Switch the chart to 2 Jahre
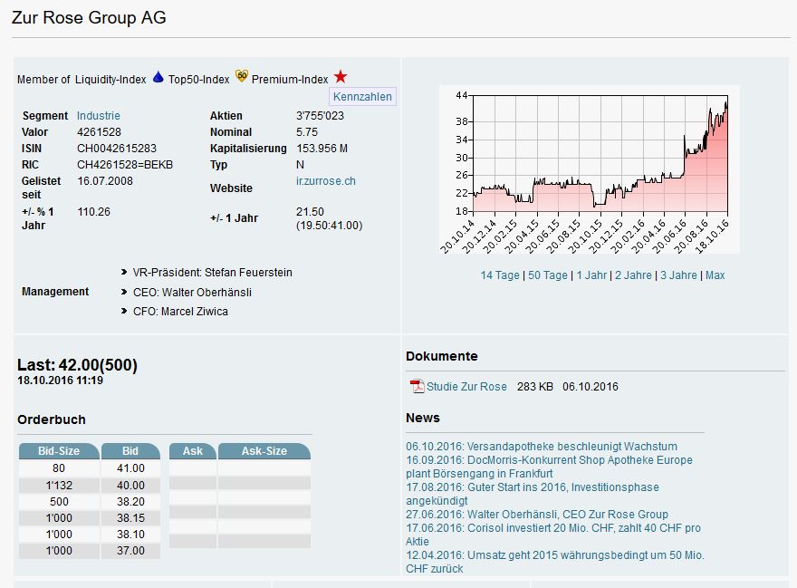The height and width of the screenshot is (588, 797). [633, 275]
